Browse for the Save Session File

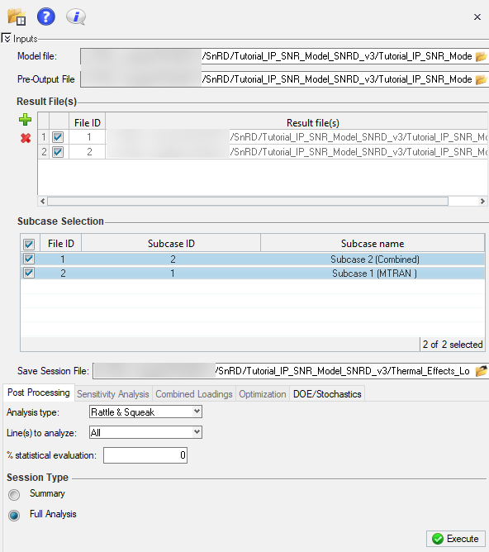click(481, 371)
